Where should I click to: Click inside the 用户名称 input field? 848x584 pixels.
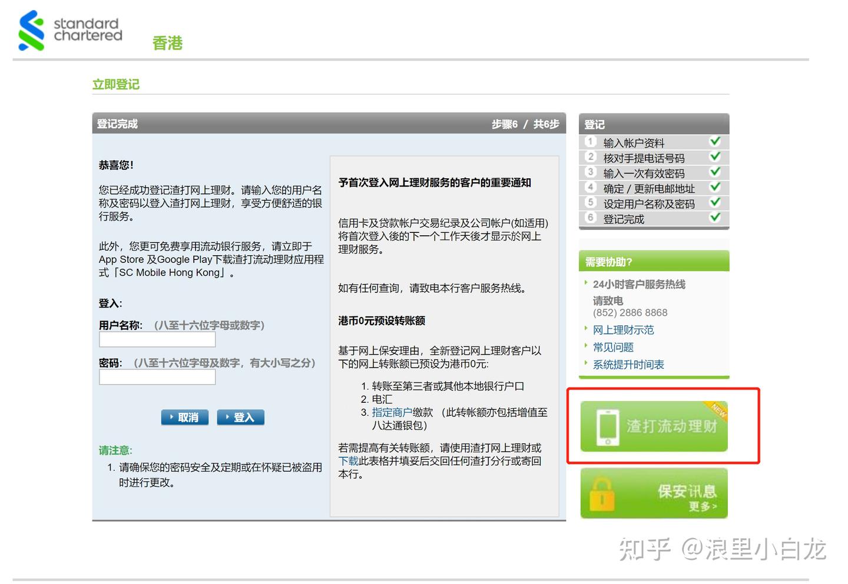pos(157,340)
